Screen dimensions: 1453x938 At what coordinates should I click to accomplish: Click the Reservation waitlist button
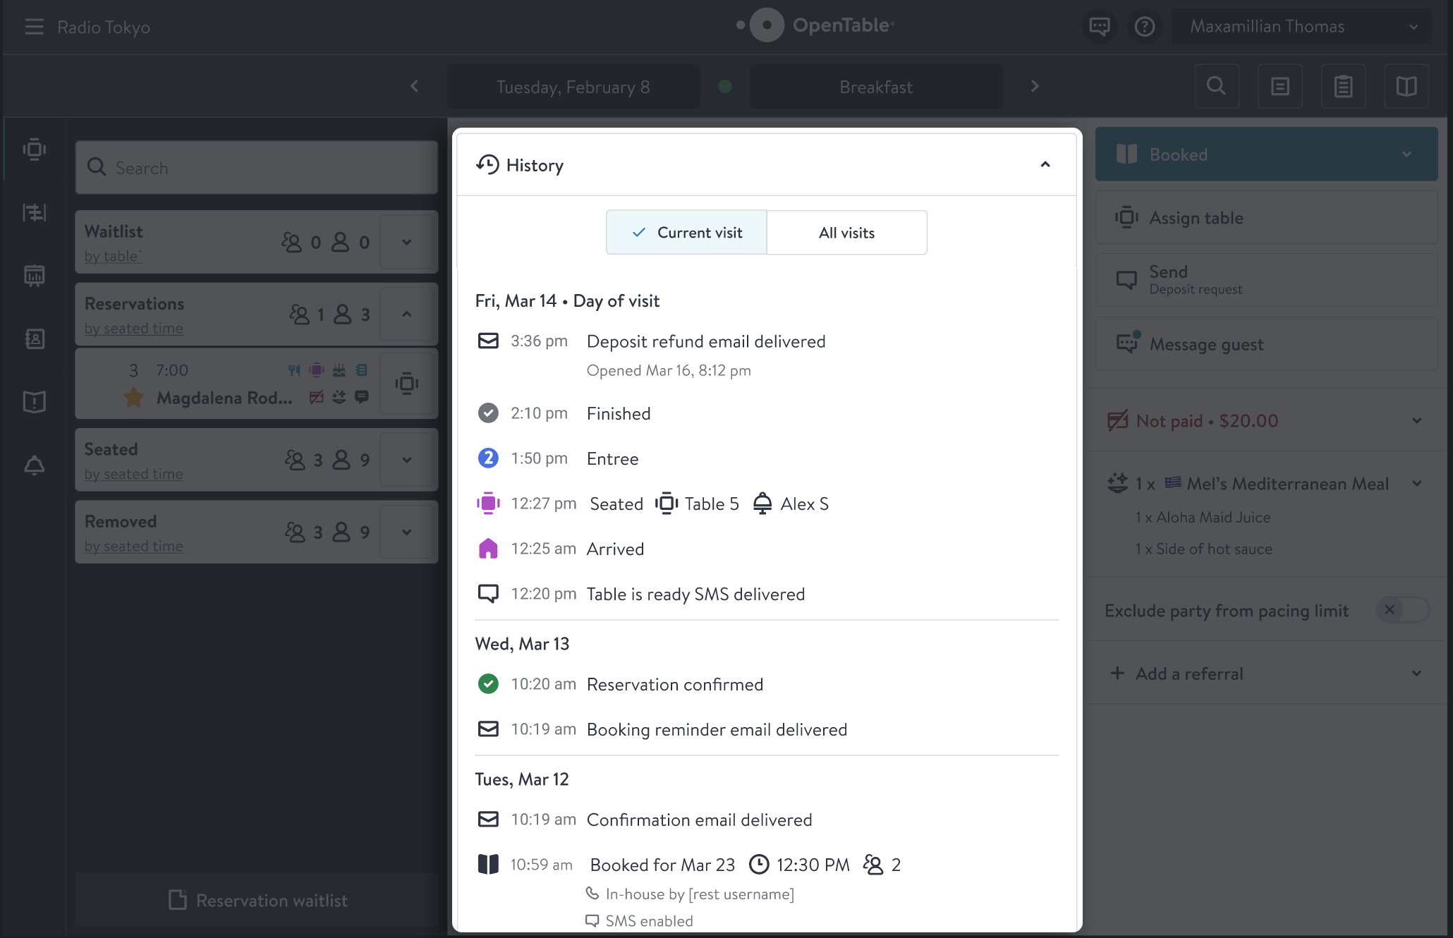click(257, 901)
